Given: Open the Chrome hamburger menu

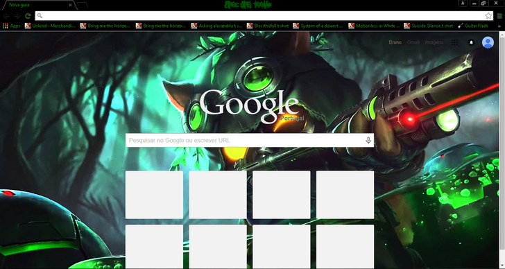Looking at the screenshot, I should point(499,16).
